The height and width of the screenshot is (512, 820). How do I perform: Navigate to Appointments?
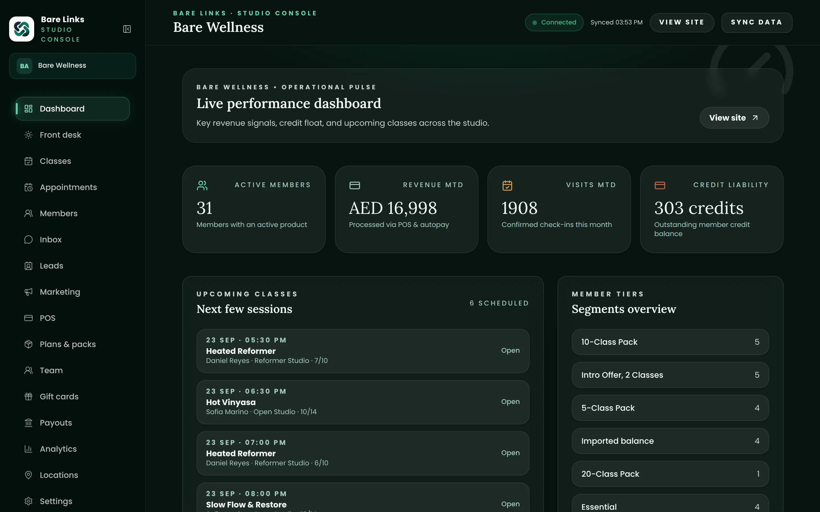click(73, 187)
